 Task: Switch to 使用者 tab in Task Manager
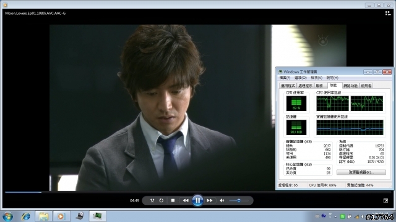(x=366, y=86)
